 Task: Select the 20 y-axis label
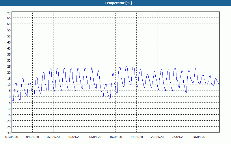coord(9,73)
